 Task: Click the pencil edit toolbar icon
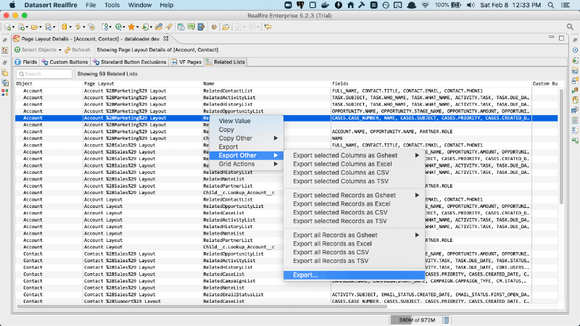[x=169, y=27]
